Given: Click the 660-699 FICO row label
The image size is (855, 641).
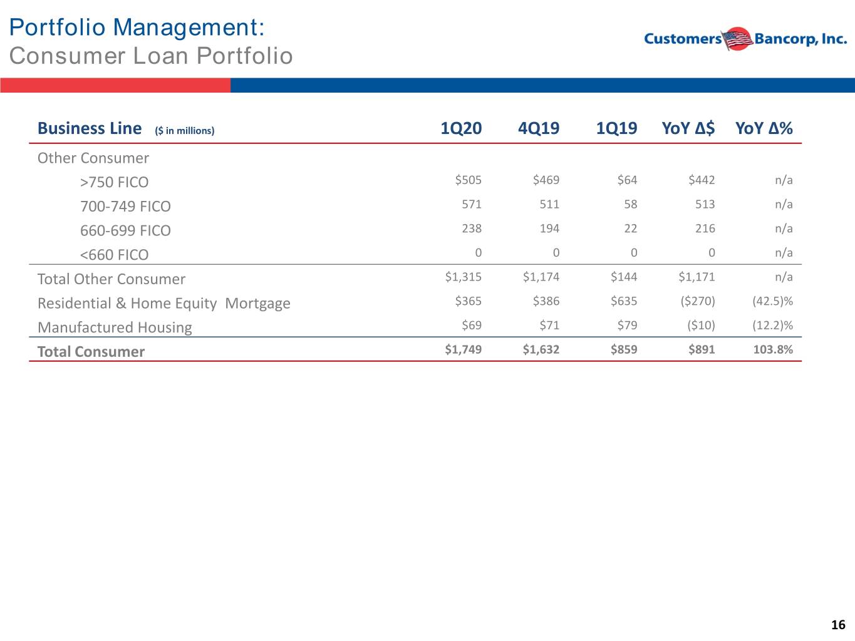Looking at the screenshot, I should tap(125, 230).
